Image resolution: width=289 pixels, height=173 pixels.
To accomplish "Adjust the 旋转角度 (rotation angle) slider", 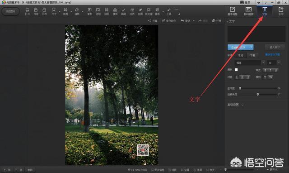I will pos(258,95).
